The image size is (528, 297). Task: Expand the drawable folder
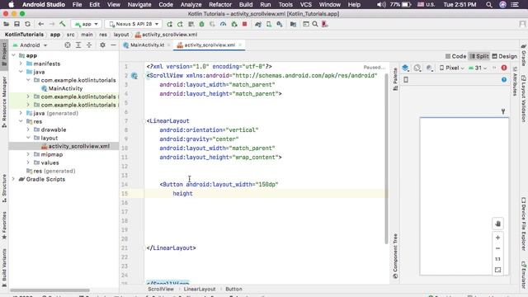(x=28, y=130)
